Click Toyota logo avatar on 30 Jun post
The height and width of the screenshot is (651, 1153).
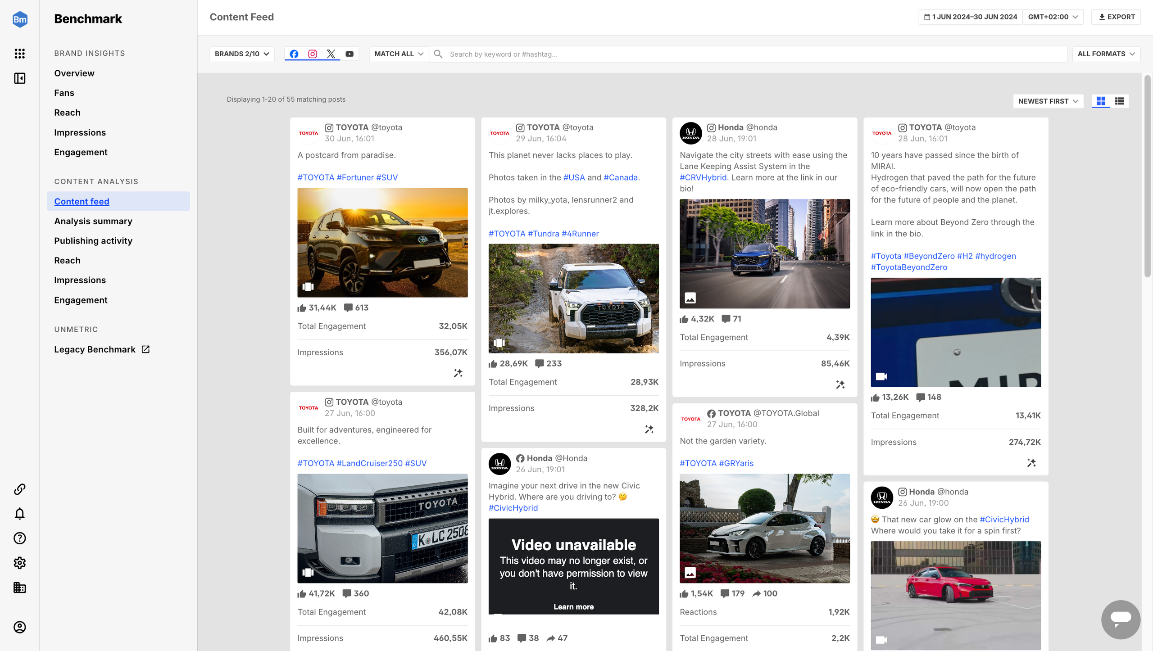(309, 133)
